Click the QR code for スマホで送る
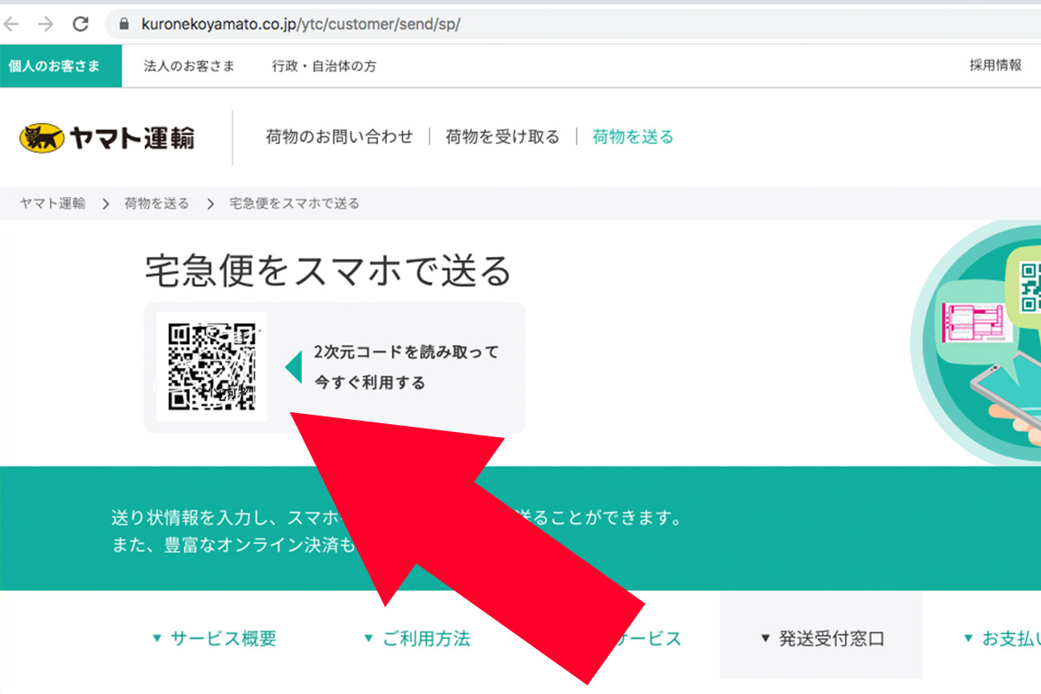This screenshot has width=1041, height=694. [212, 366]
